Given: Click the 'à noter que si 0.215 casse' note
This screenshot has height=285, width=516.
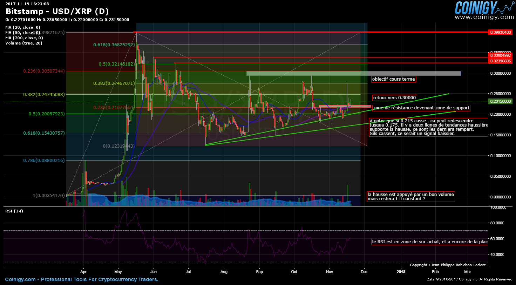Looking at the screenshot, I should (428, 127).
